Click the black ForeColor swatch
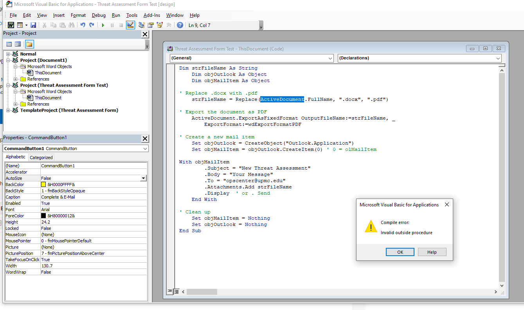Image resolution: width=524 pixels, height=310 pixels. coord(43,216)
